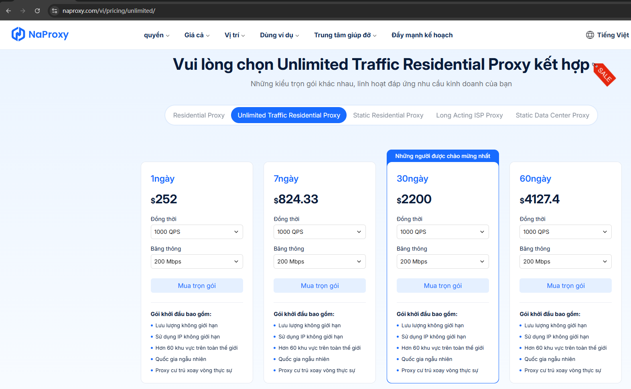This screenshot has width=631, height=389.
Task: Open the 30ngày plan bandwidth dropdown
Action: (443, 261)
